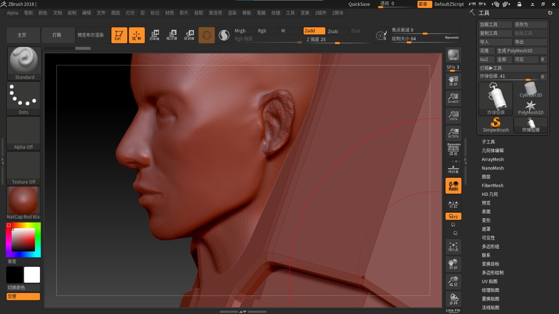Open the MatCap Red Wax material picker
Image resolution: width=559 pixels, height=314 pixels.
[23, 203]
